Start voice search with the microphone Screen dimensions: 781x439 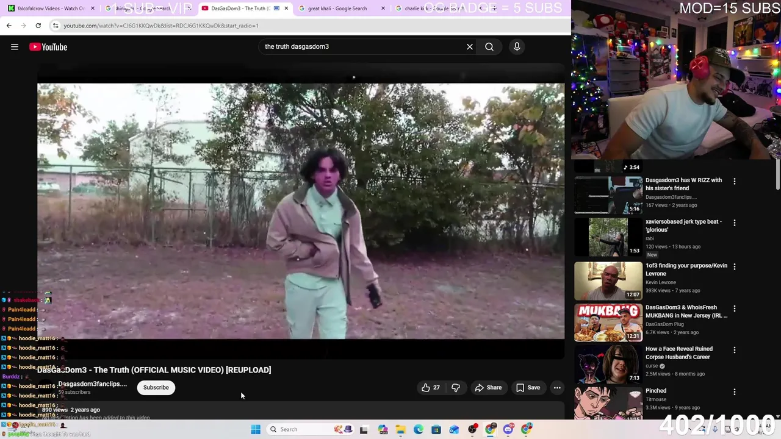coord(517,47)
